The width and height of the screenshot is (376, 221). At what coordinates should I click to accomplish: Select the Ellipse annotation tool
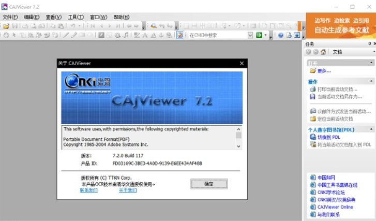tap(90, 35)
